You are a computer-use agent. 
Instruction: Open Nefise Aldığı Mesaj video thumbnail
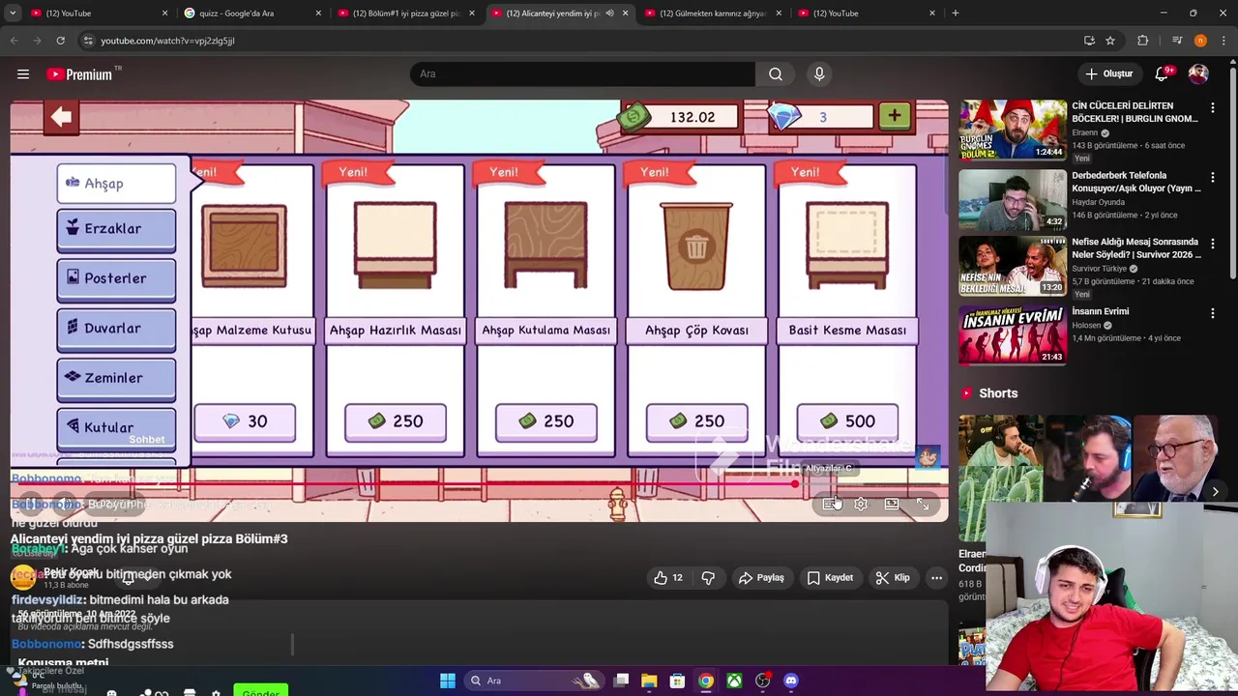1013,266
